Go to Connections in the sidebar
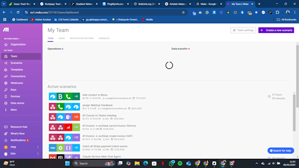 (18, 76)
